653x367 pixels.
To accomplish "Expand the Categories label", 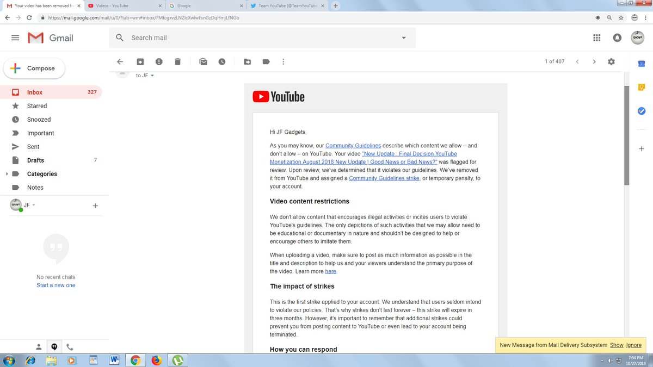I will point(7,174).
